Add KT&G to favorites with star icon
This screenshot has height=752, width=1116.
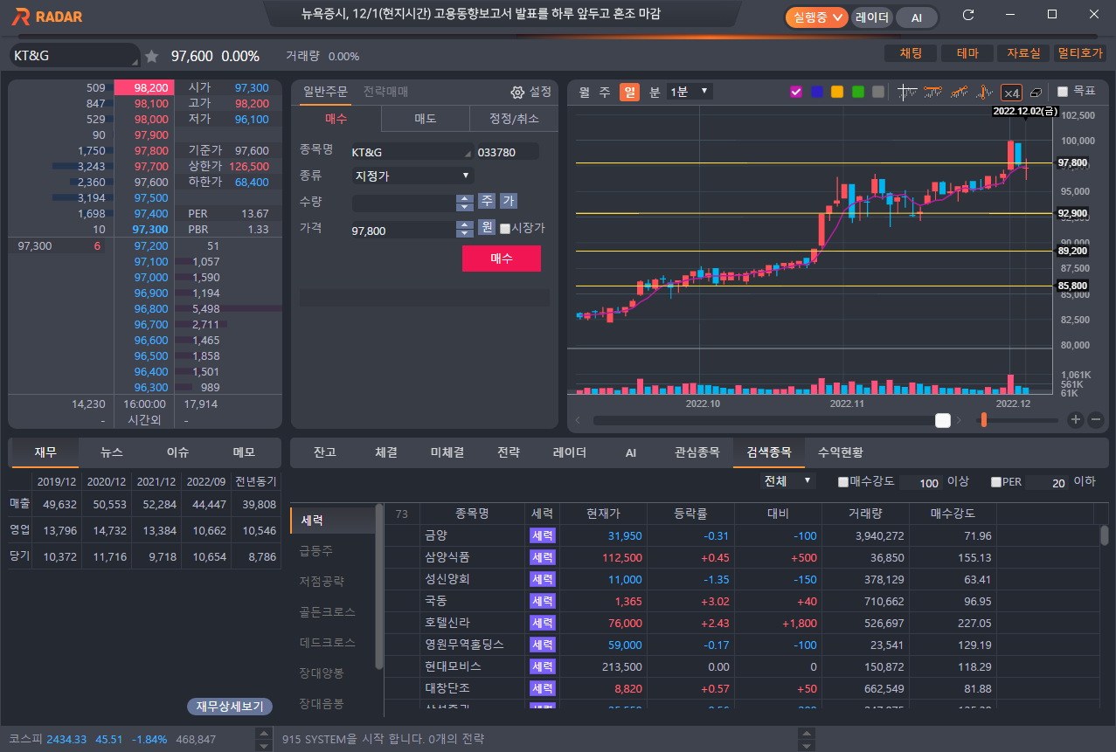coord(152,56)
